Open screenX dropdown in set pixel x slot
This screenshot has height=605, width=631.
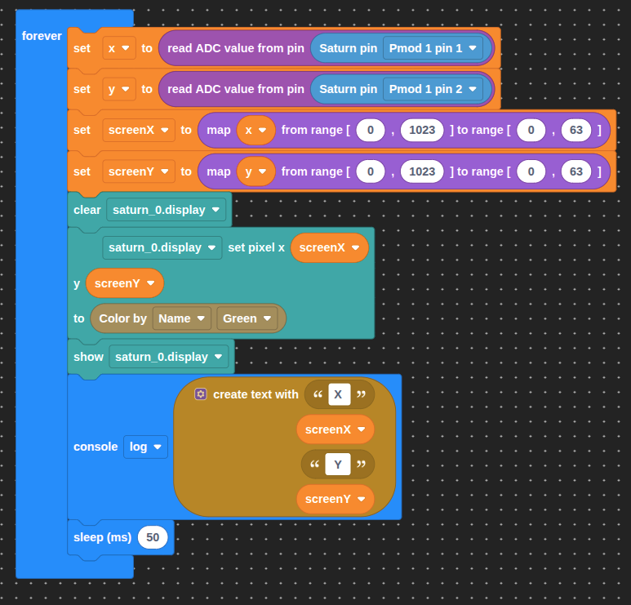(329, 247)
